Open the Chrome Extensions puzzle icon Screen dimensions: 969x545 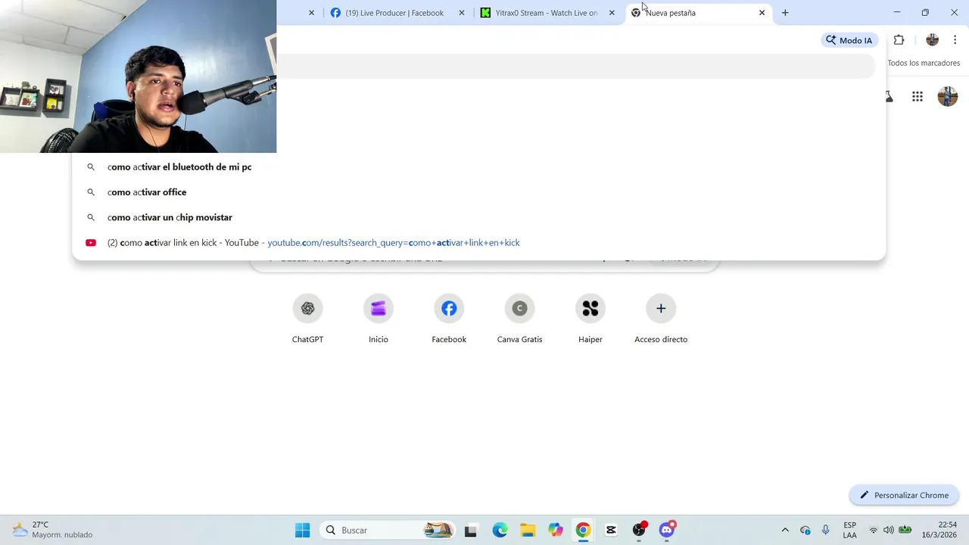899,40
